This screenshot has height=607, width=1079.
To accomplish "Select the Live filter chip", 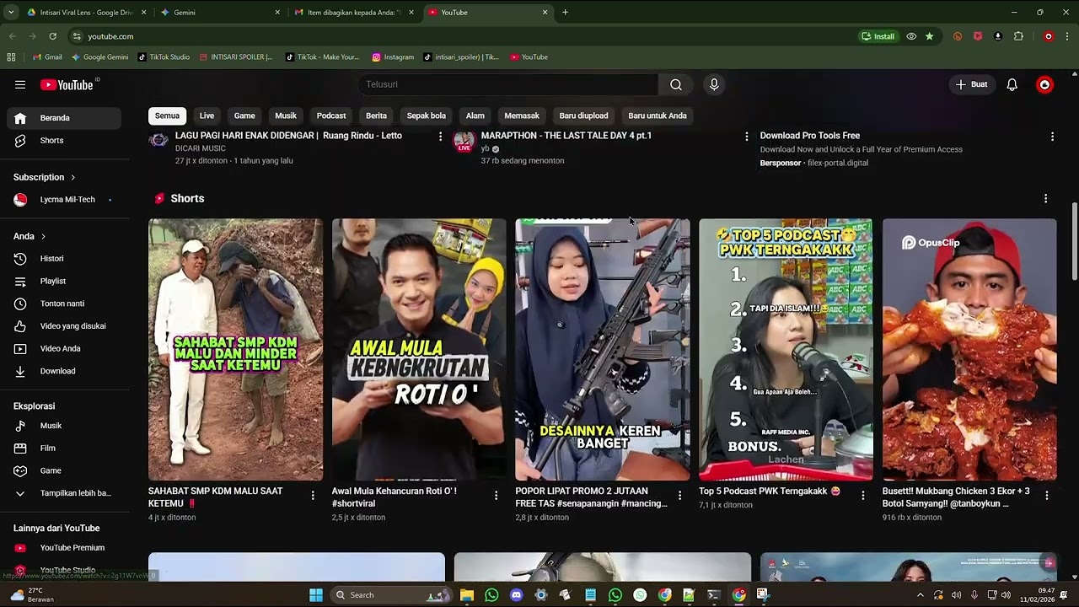I will (207, 115).
